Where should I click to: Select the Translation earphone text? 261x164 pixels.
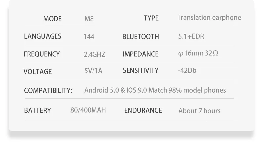click(x=209, y=18)
